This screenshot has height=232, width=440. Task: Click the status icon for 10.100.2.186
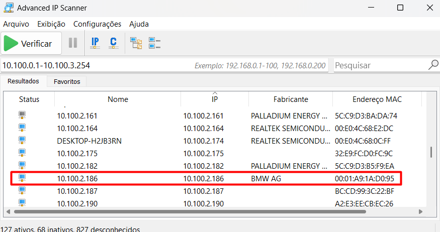[22, 178]
